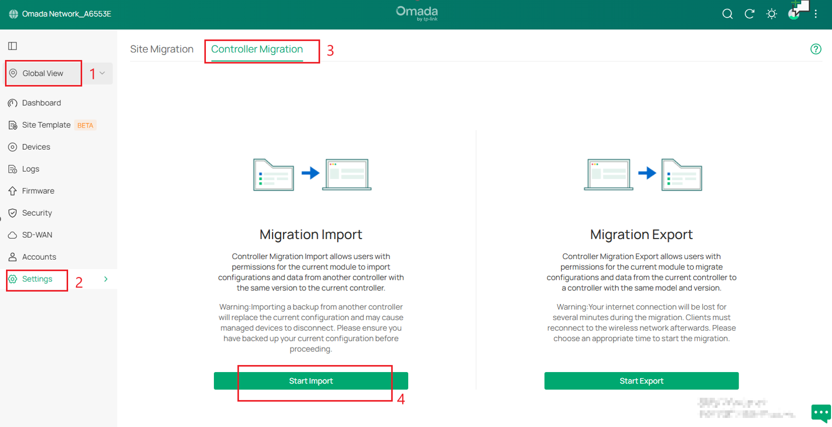Switch to the Site Migration tab
Viewport: 832px width, 427px height.
pyautogui.click(x=162, y=49)
